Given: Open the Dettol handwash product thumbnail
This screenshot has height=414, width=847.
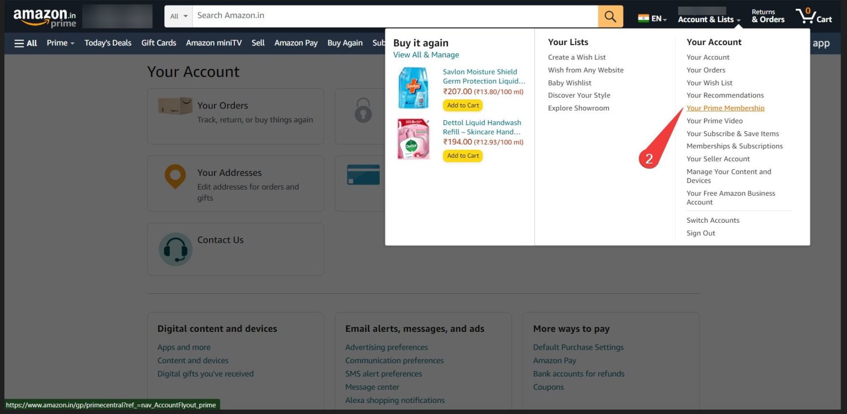Looking at the screenshot, I should pyautogui.click(x=415, y=139).
